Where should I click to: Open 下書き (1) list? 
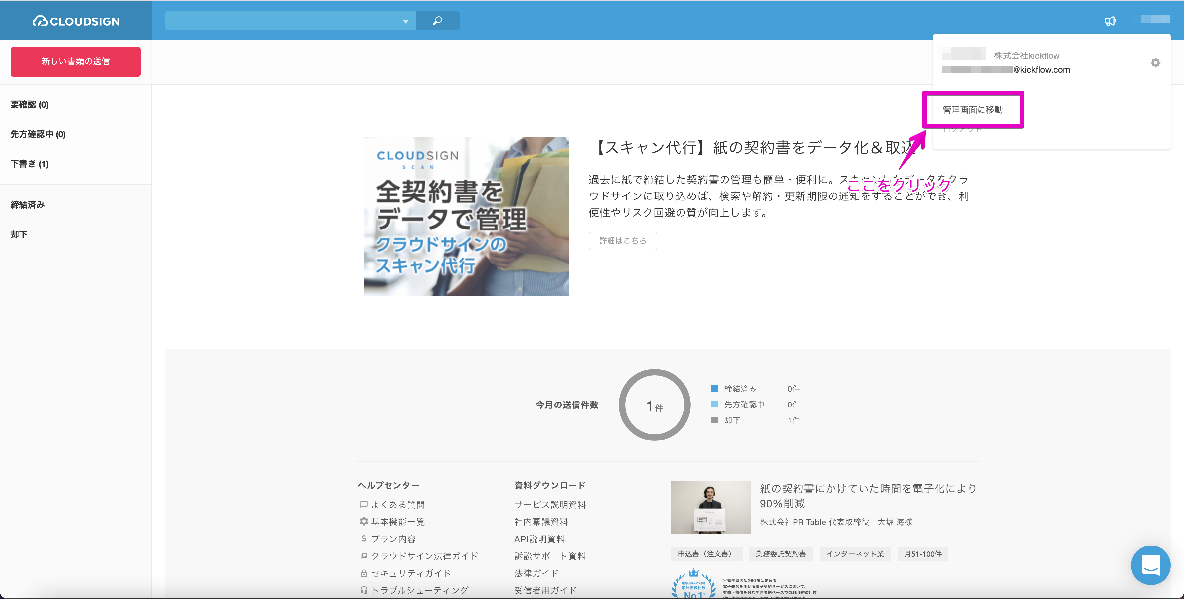pos(29,164)
